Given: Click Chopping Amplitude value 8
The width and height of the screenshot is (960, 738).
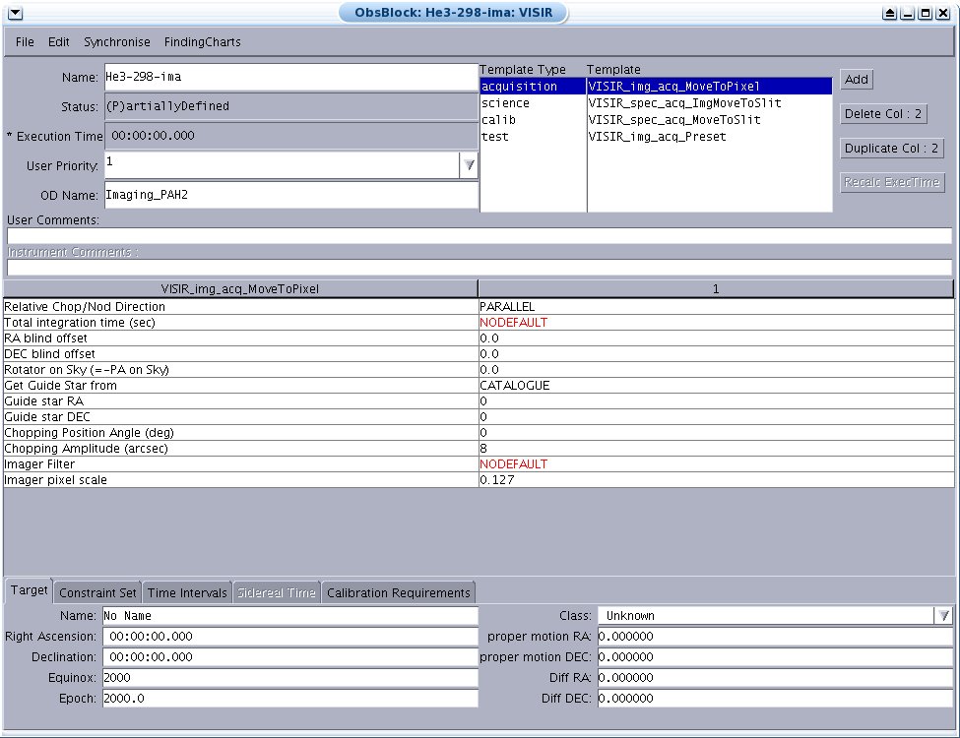Looking at the screenshot, I should [x=716, y=449].
